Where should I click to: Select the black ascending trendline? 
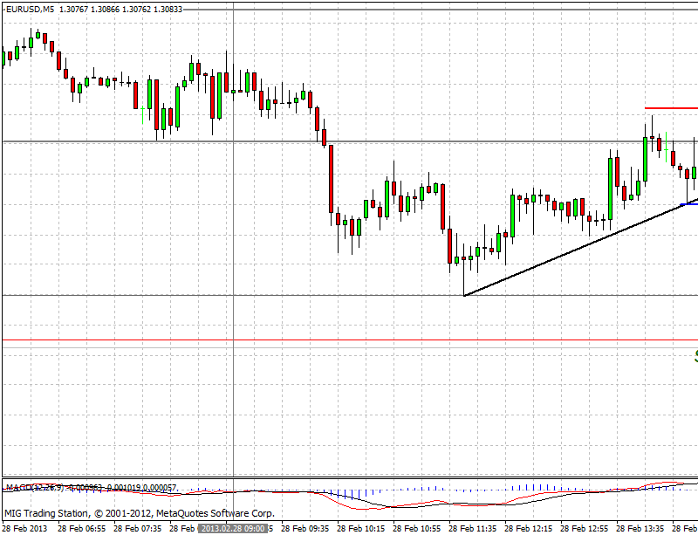(567, 254)
